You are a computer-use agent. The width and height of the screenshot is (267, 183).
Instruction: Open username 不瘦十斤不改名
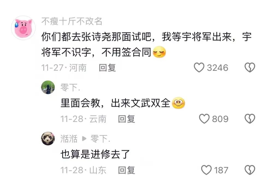72,22
